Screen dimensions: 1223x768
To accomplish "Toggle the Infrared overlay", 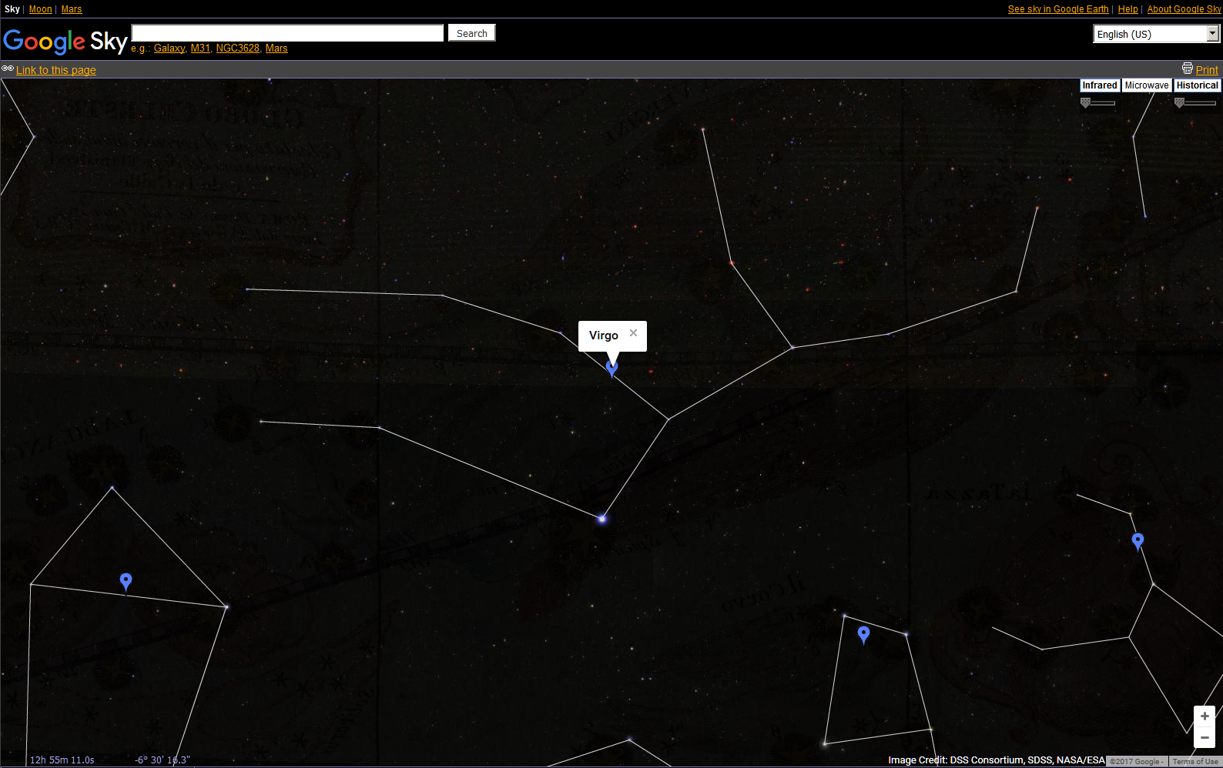I will pyautogui.click(x=1099, y=85).
